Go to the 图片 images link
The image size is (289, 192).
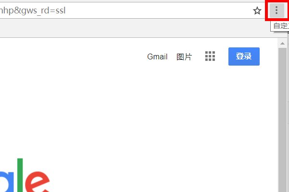(x=184, y=56)
